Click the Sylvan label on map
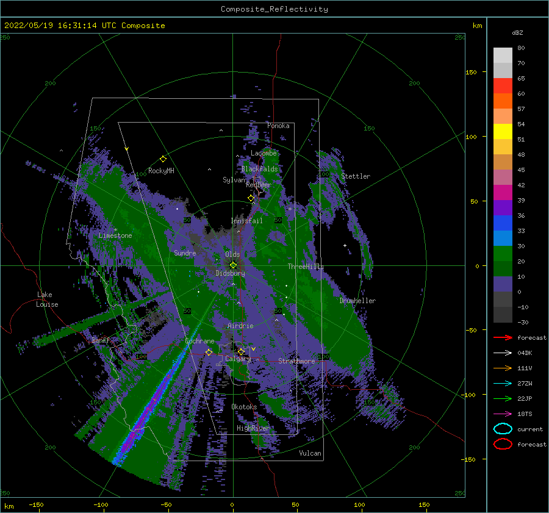This screenshot has width=549, height=513. 234,180
